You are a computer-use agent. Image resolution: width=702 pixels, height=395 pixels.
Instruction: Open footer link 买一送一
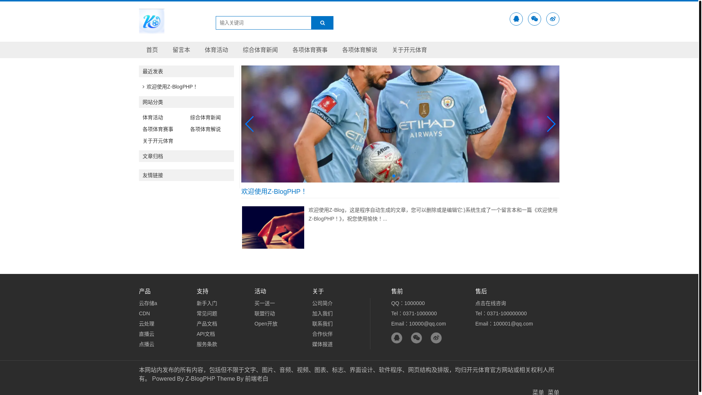[x=265, y=303]
